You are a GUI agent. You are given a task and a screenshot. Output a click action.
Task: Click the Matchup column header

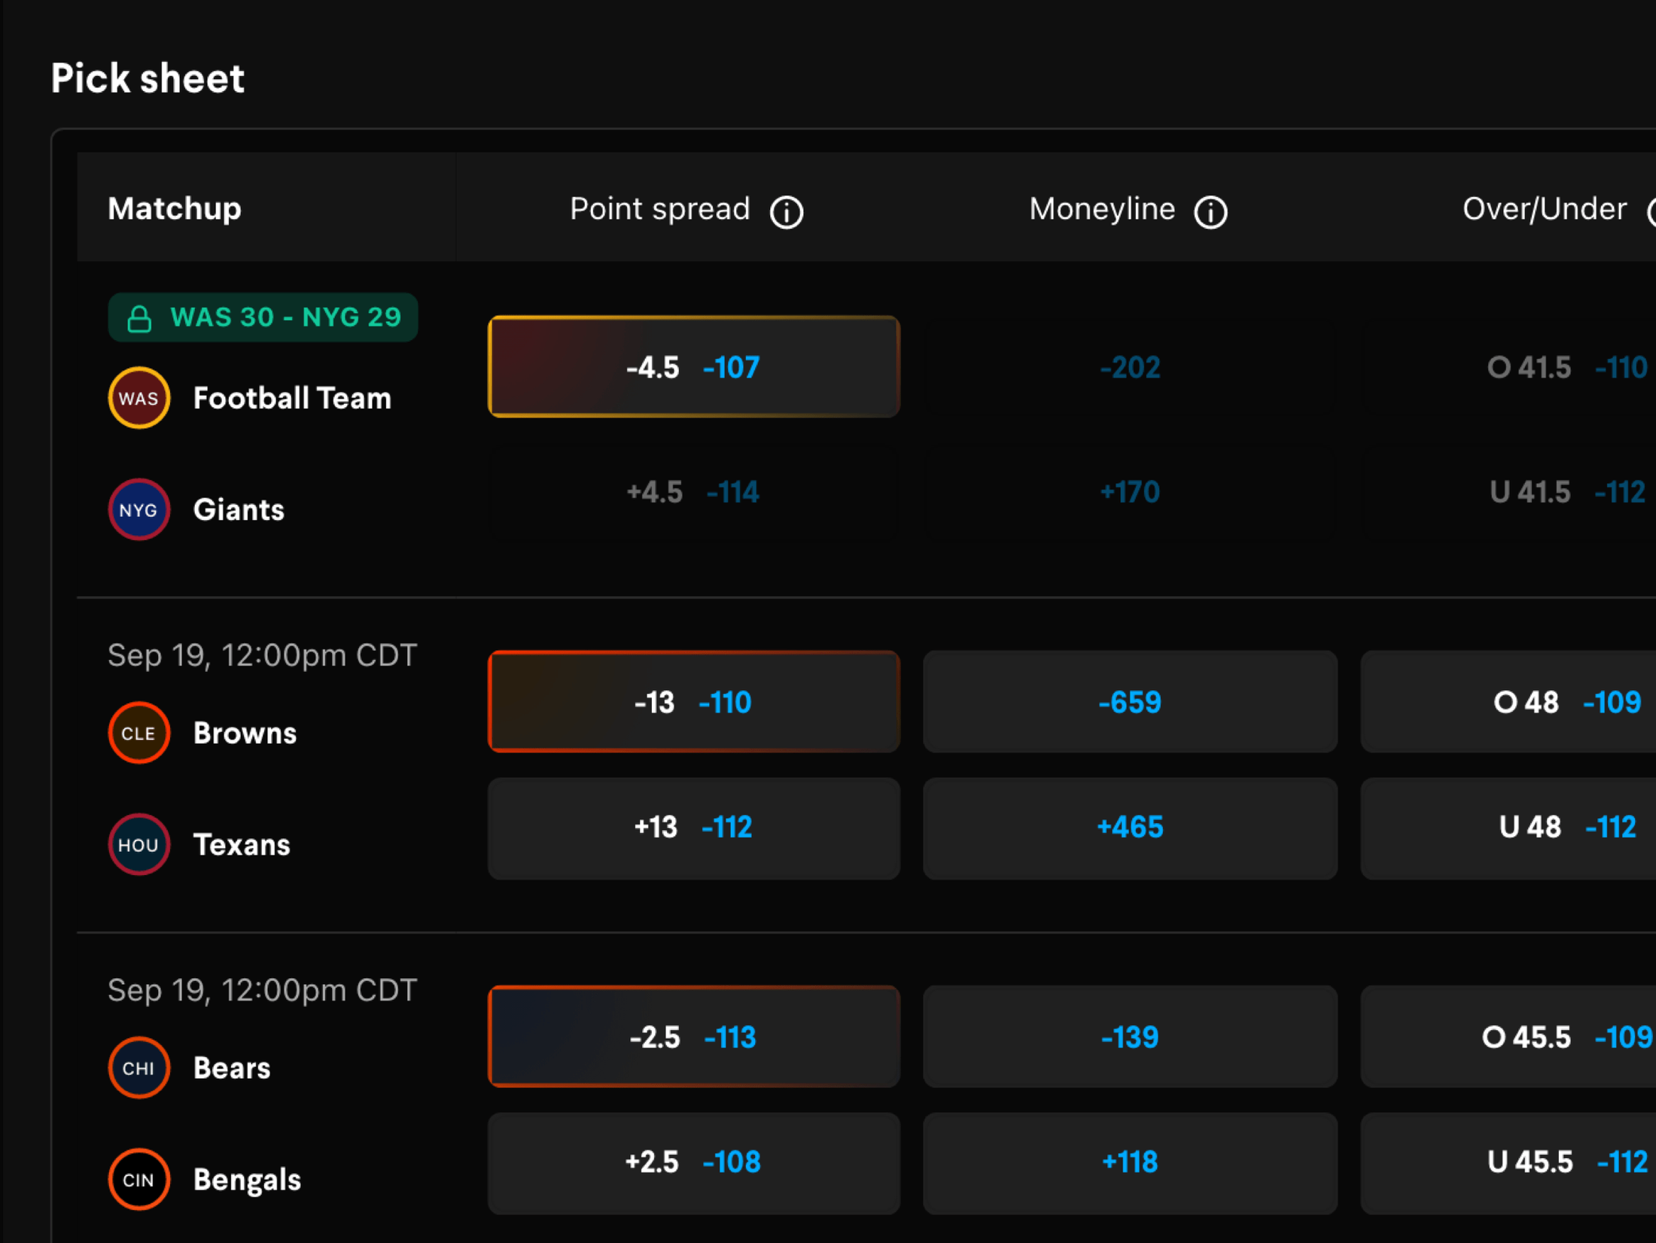pyautogui.click(x=175, y=208)
